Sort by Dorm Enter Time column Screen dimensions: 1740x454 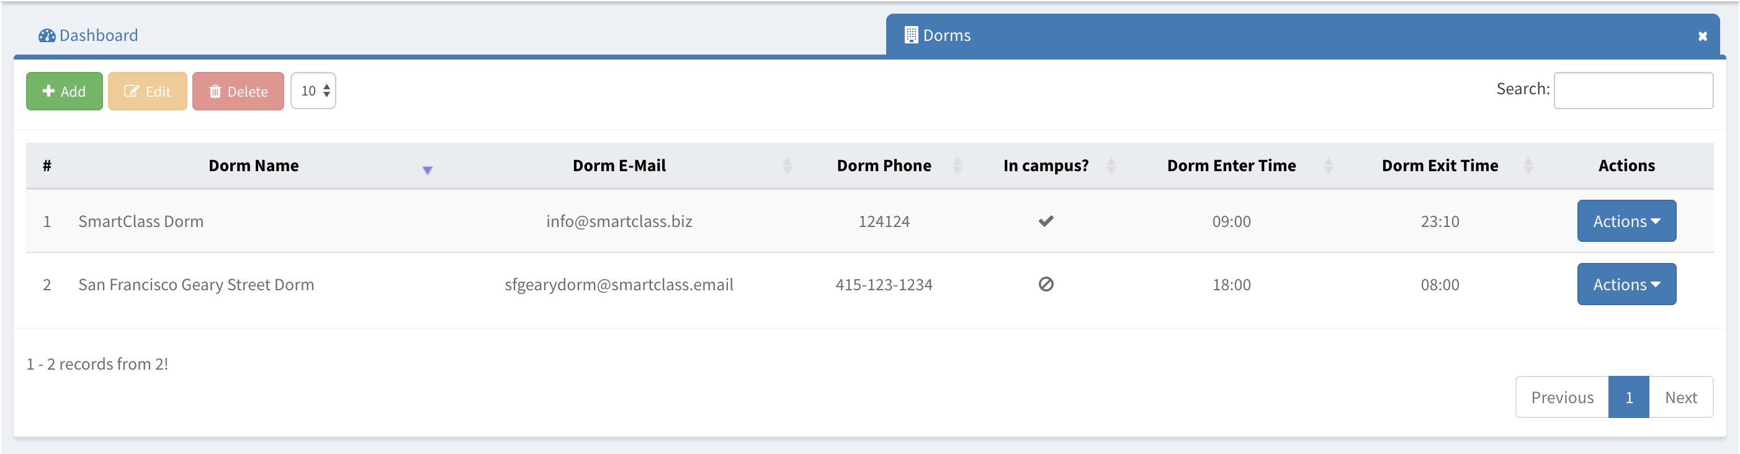[1328, 166]
